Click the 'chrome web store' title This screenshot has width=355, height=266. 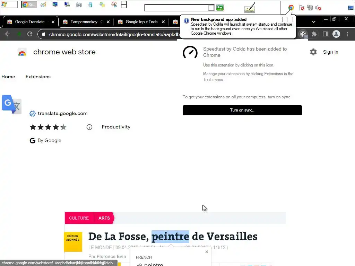pyautogui.click(x=64, y=52)
